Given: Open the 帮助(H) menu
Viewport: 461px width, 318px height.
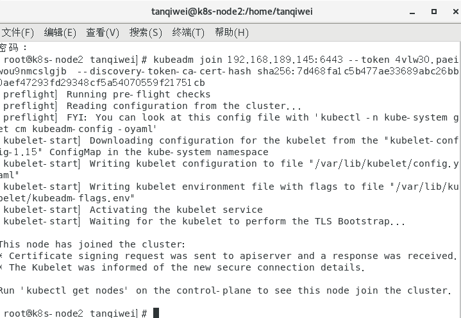Looking at the screenshot, I should click(x=231, y=32).
